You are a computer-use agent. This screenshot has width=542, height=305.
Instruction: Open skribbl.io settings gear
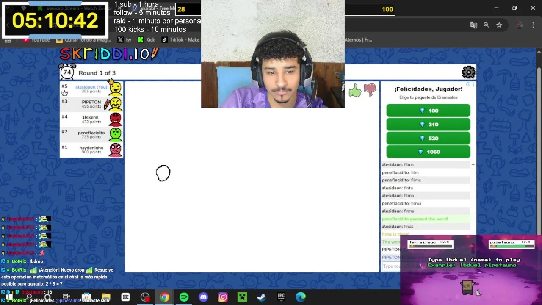click(x=468, y=72)
